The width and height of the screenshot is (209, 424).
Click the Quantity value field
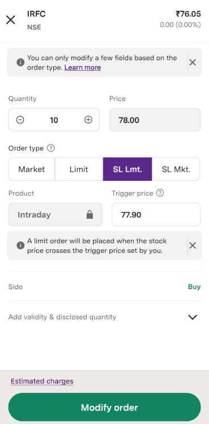click(x=54, y=120)
